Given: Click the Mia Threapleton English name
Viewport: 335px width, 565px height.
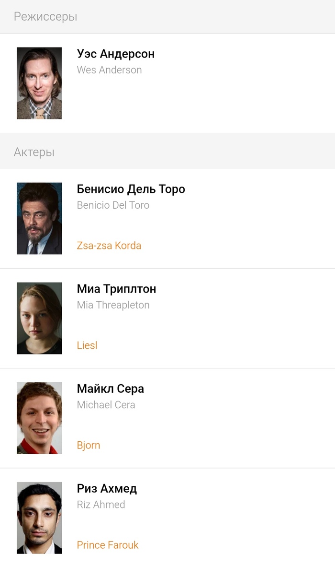Looking at the screenshot, I should pos(113,305).
